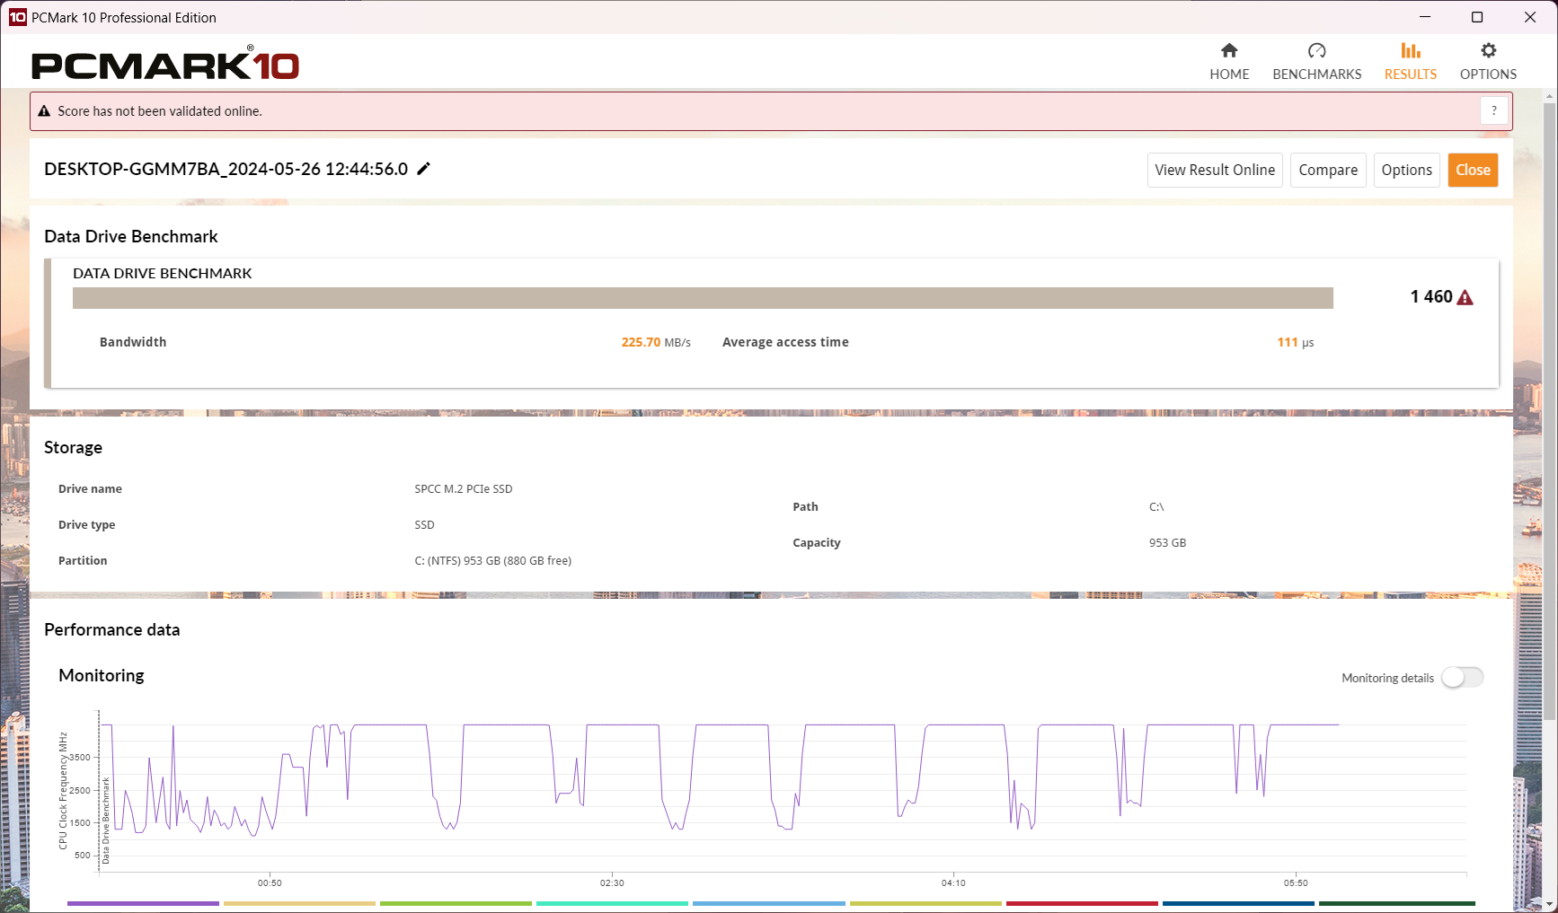The width and height of the screenshot is (1558, 913).
Task: Click the 05:50 timeline marker
Action: [1296, 883]
